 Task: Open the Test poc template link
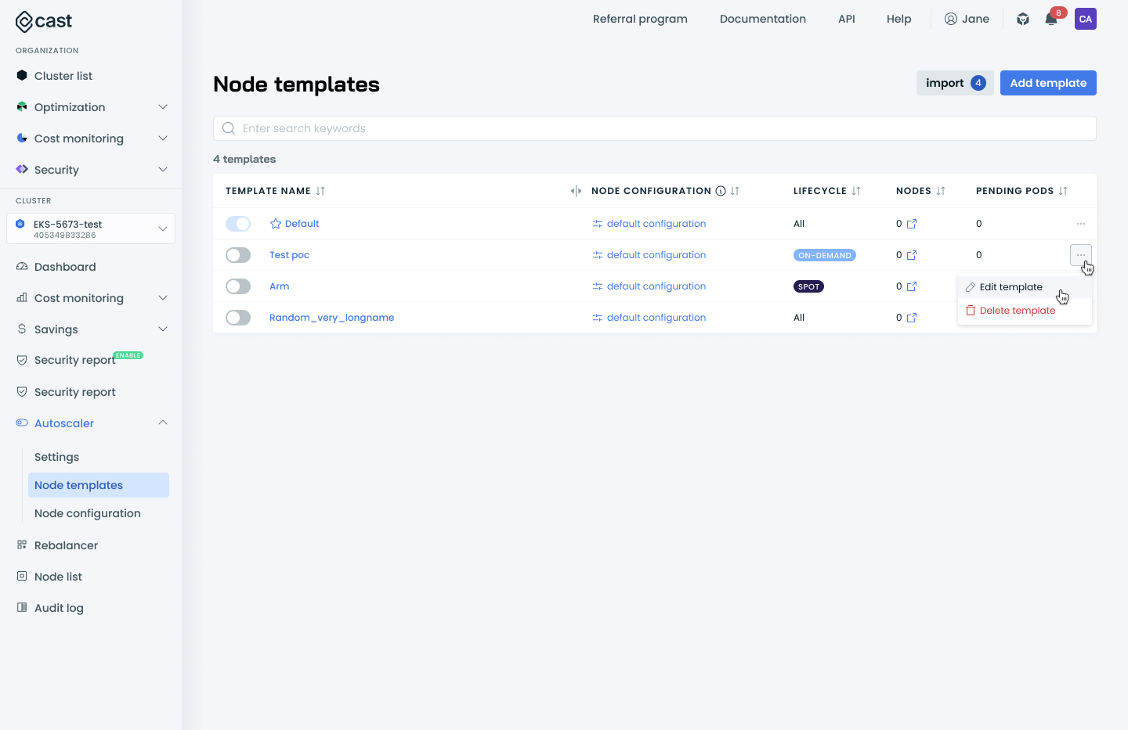289,255
